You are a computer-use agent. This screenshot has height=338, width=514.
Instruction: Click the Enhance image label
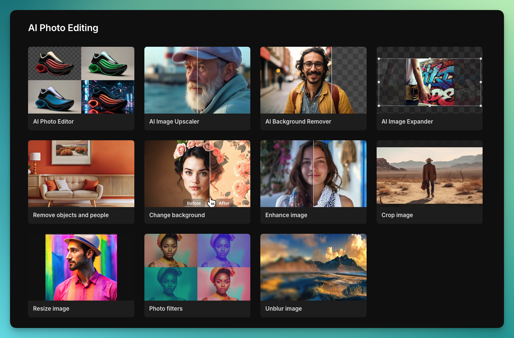(286, 215)
